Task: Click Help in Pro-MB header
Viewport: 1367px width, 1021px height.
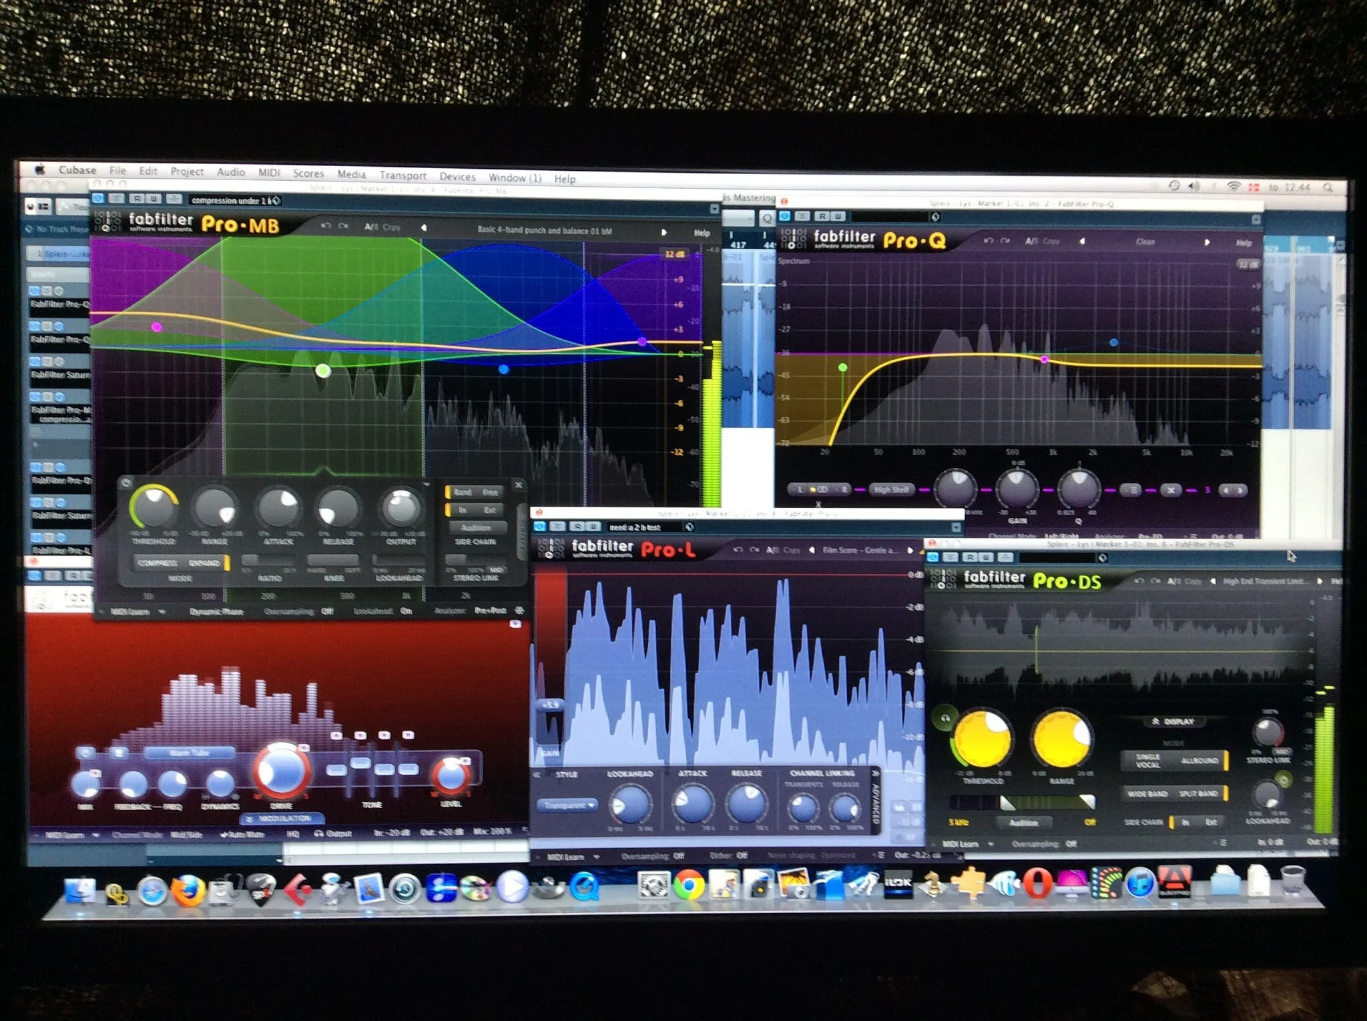Action: coord(702,233)
